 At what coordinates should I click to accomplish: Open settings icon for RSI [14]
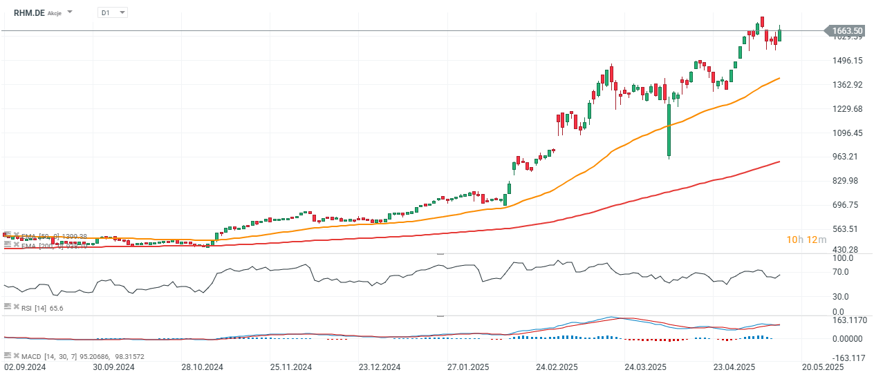click(x=6, y=307)
